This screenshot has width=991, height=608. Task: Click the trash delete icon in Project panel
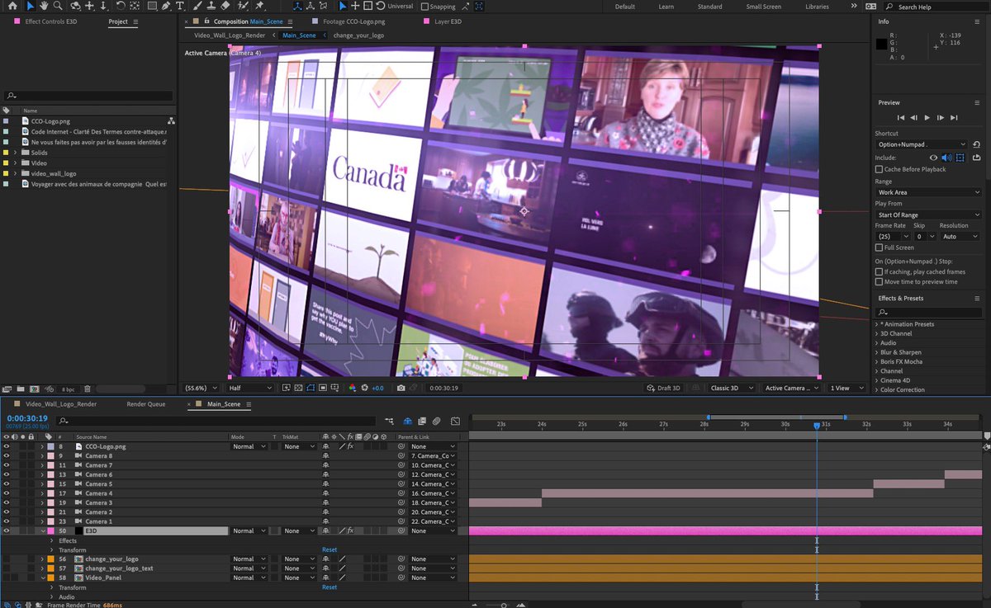(x=87, y=389)
